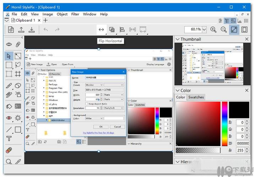The height and width of the screenshot is (177, 254).
Task: Close the Color panel
Action: coord(247,90)
